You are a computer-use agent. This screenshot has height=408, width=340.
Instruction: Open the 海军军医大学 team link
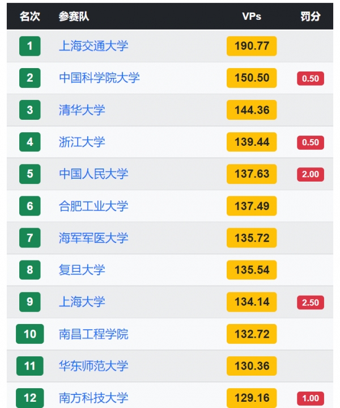coord(93,238)
